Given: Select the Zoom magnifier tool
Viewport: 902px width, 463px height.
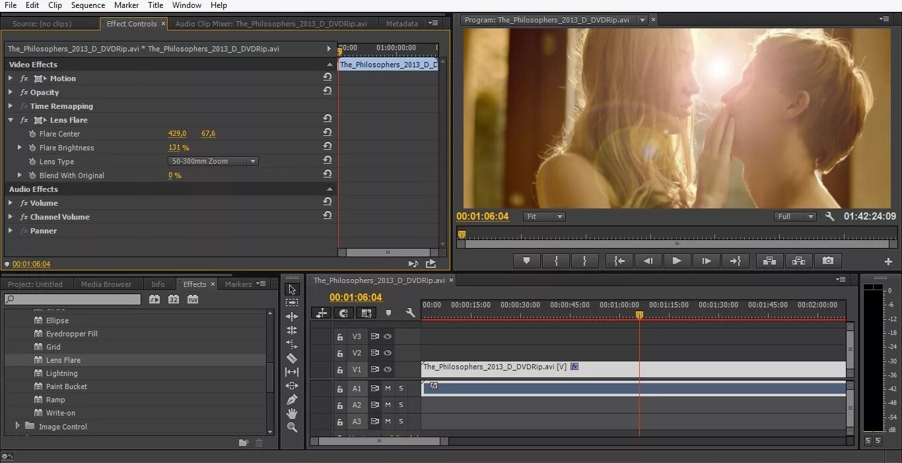Looking at the screenshot, I should tap(292, 427).
